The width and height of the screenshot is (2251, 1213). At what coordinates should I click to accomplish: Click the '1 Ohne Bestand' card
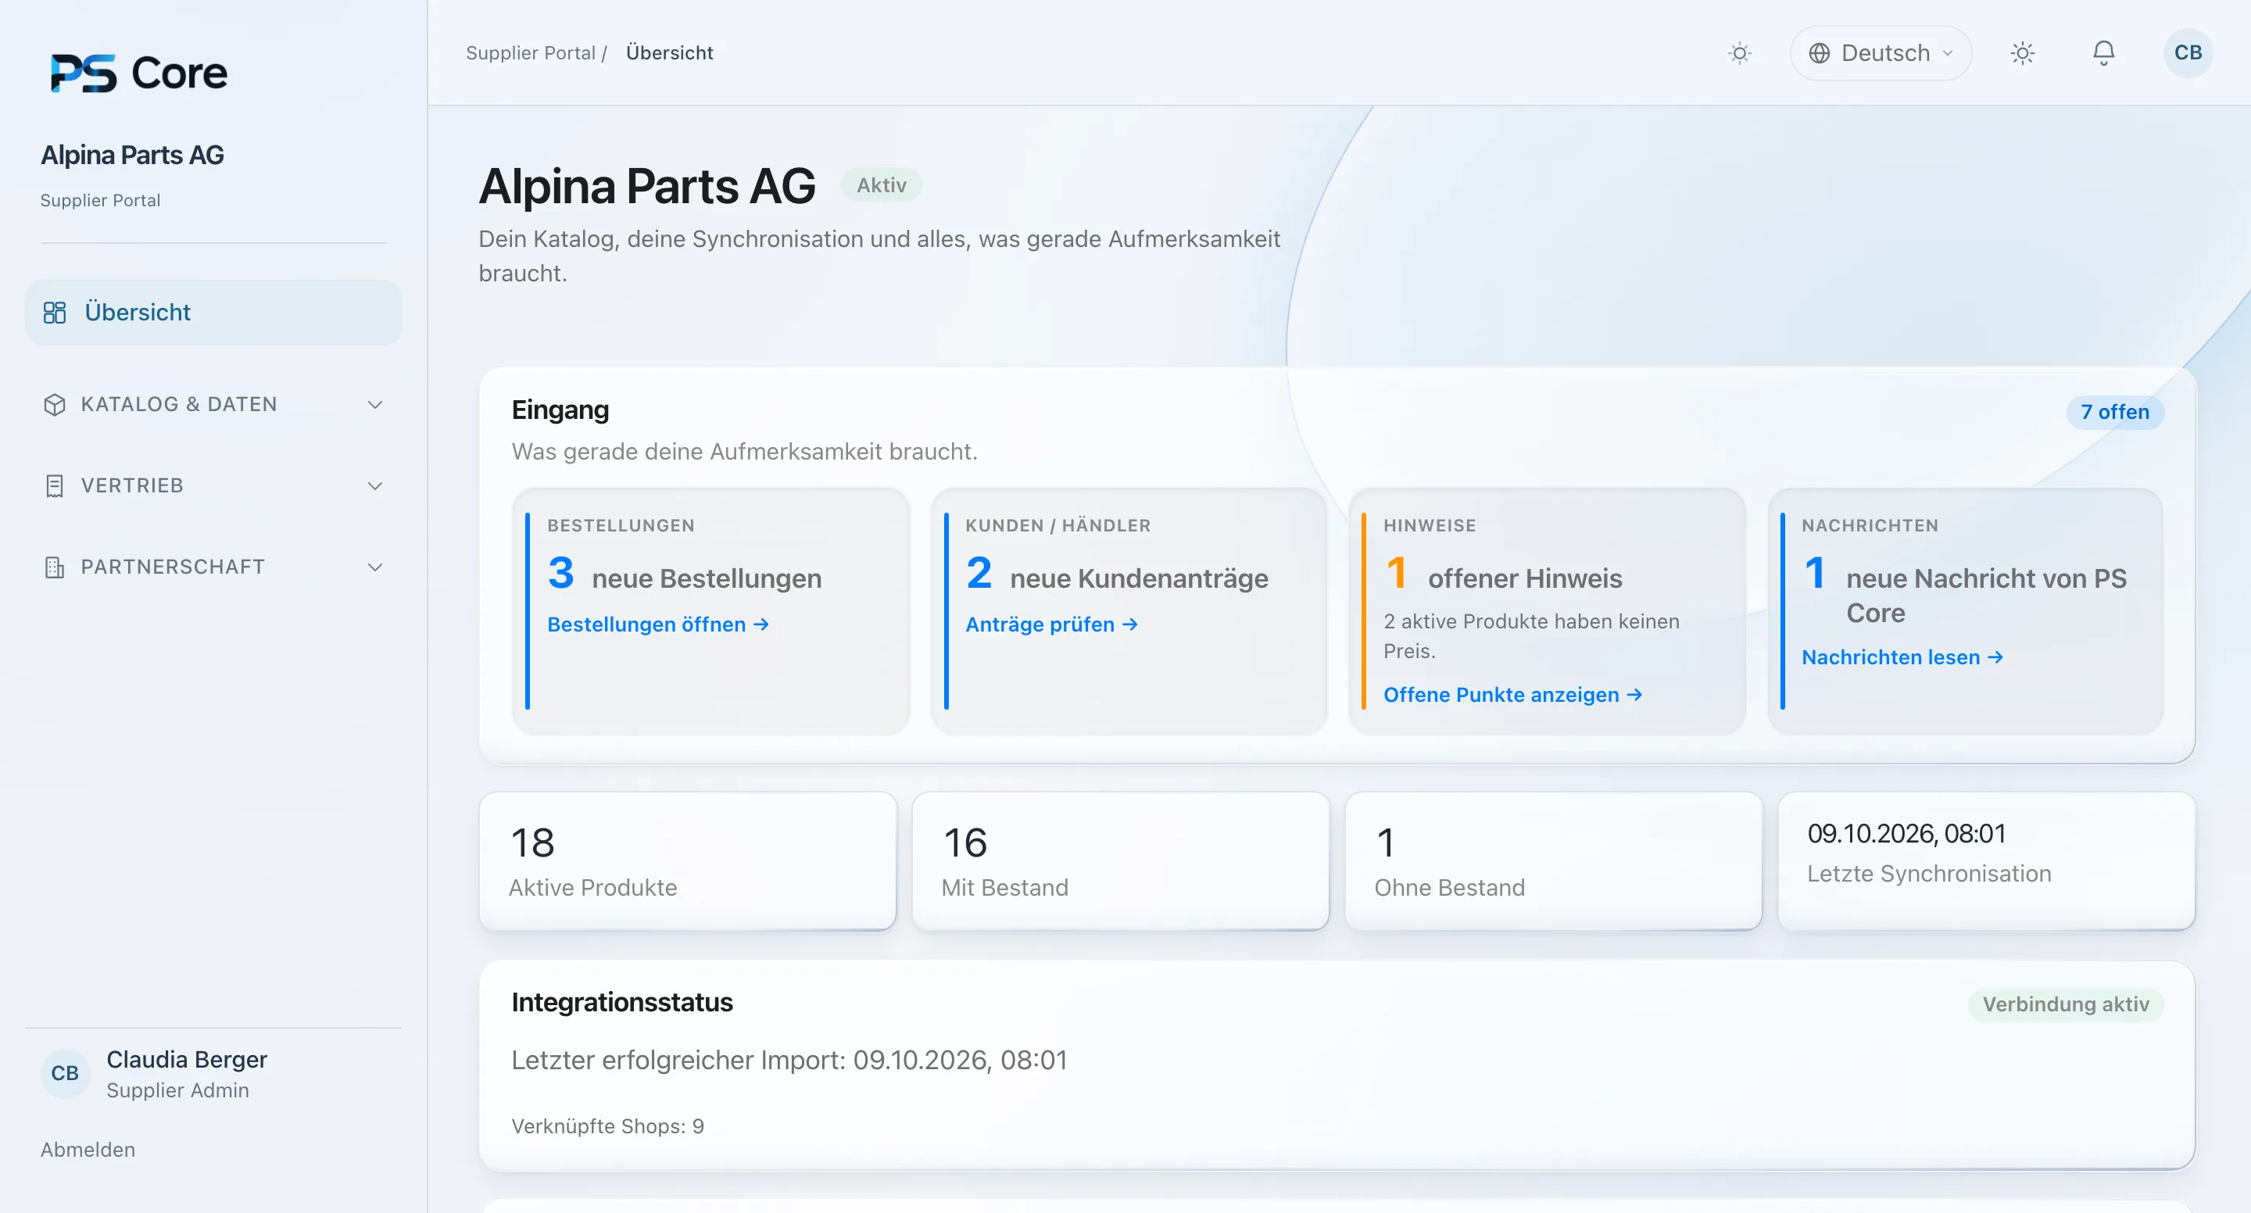tap(1553, 861)
